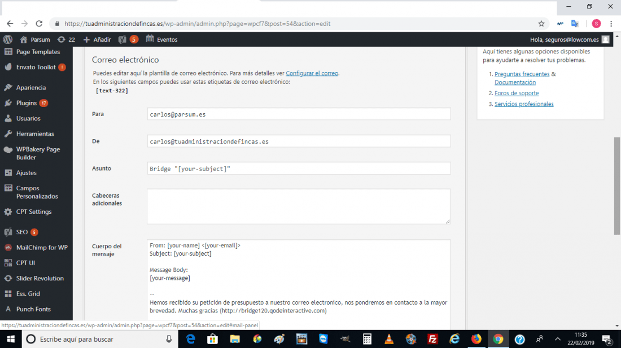621x348 pixels.
Task: Open FileZilla from the taskbar
Action: coord(432,339)
